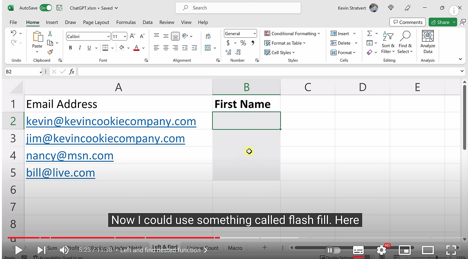Open kevin@kevincookiecompany.com link
The image size is (468, 259).
pyautogui.click(x=111, y=121)
